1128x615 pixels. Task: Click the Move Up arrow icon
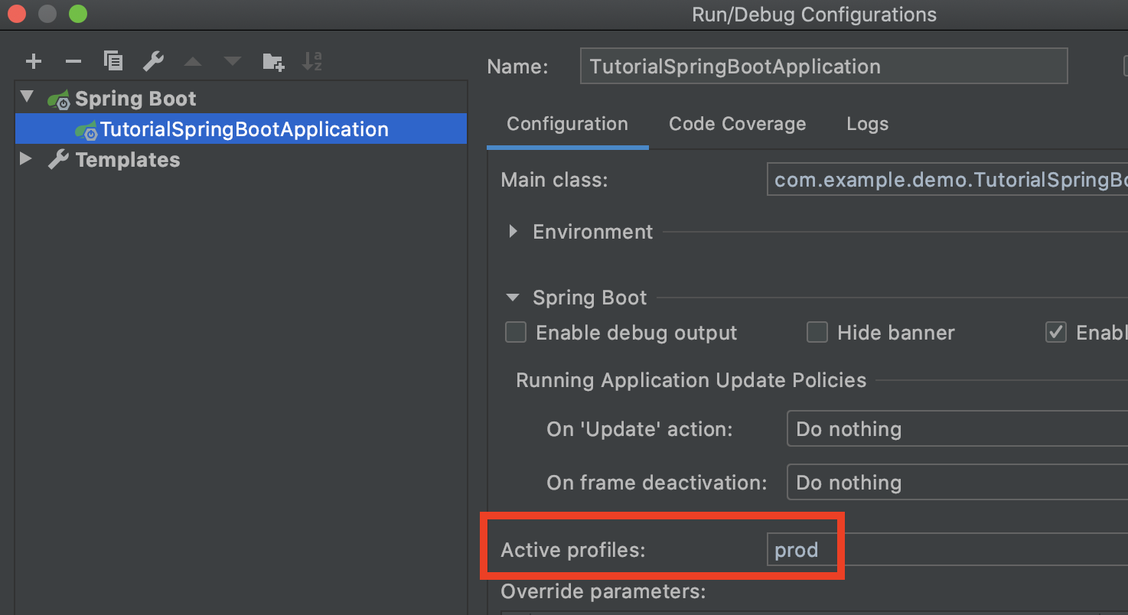[x=193, y=62]
